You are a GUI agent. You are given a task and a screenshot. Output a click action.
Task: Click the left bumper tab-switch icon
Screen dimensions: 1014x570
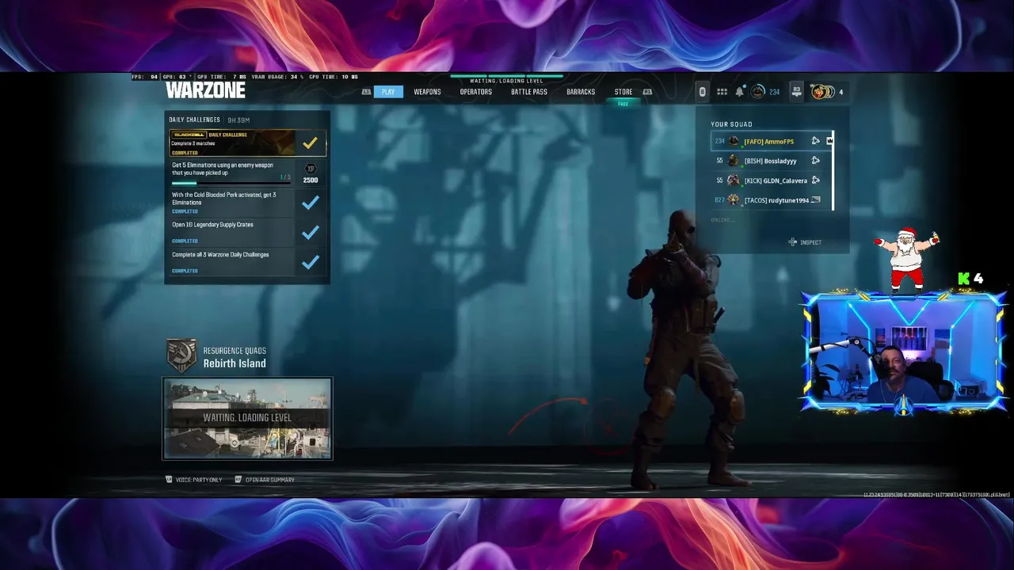click(366, 92)
